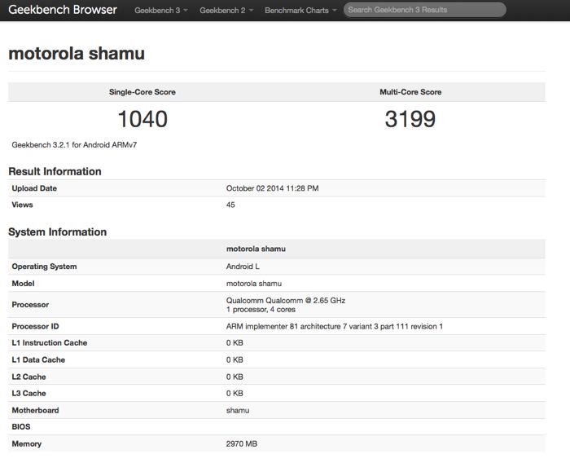The image size is (570, 463).
Task: Select the L1 Data Cache label
Action: (x=38, y=360)
